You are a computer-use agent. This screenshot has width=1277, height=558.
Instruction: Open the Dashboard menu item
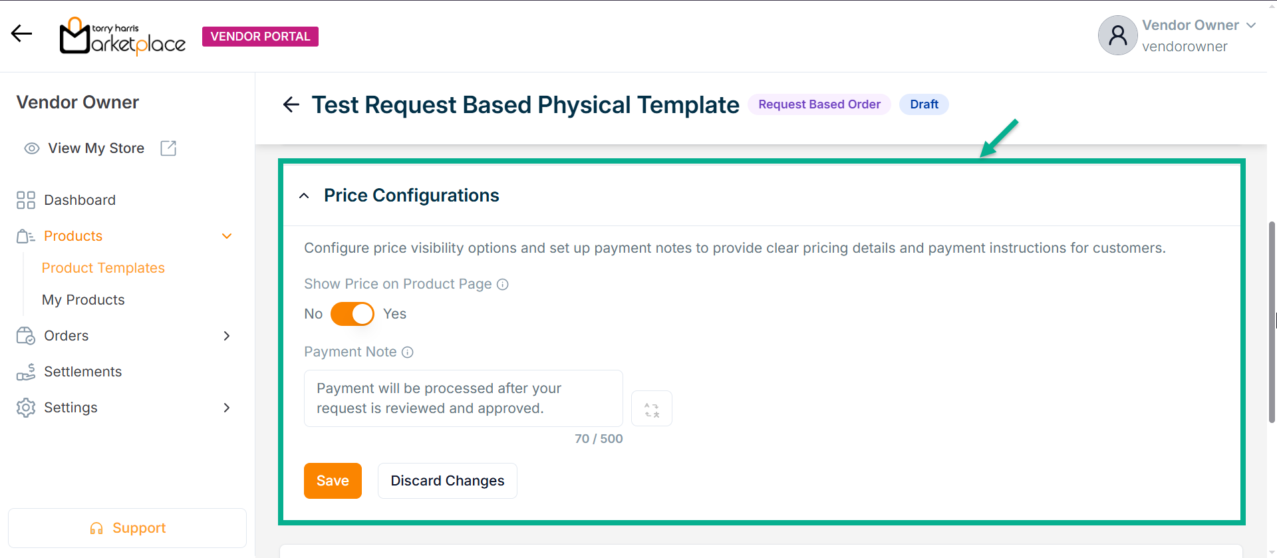tap(79, 200)
